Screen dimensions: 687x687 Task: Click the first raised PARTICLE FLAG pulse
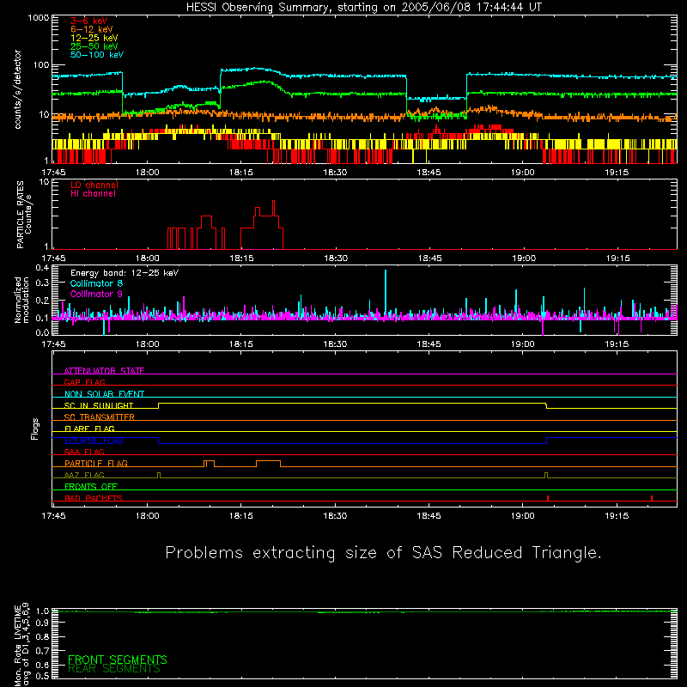click(209, 463)
